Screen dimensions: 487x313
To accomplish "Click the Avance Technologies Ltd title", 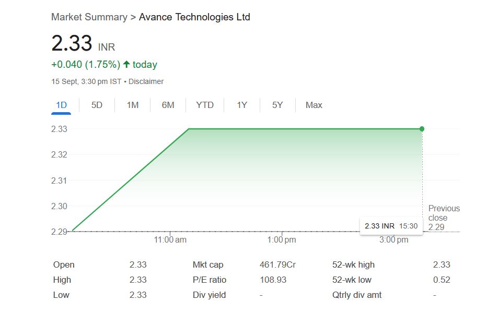I will pos(194,17).
